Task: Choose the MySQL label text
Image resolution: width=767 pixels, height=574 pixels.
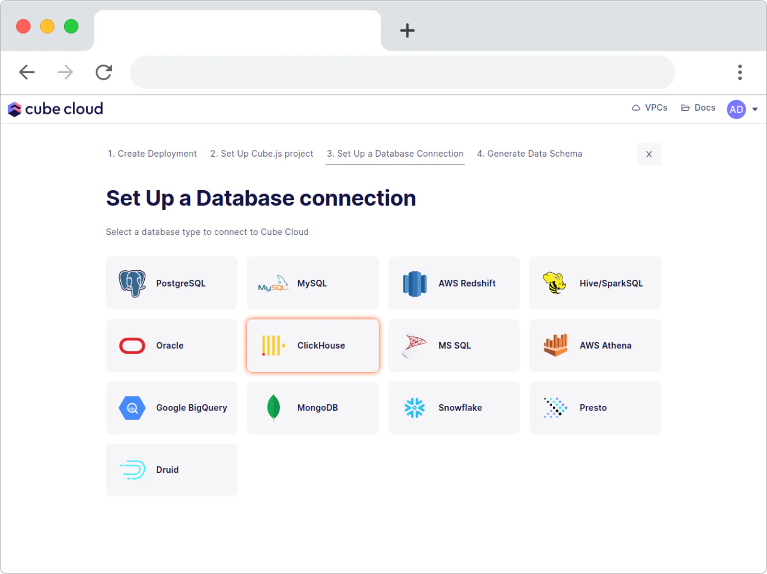Action: 312,283
